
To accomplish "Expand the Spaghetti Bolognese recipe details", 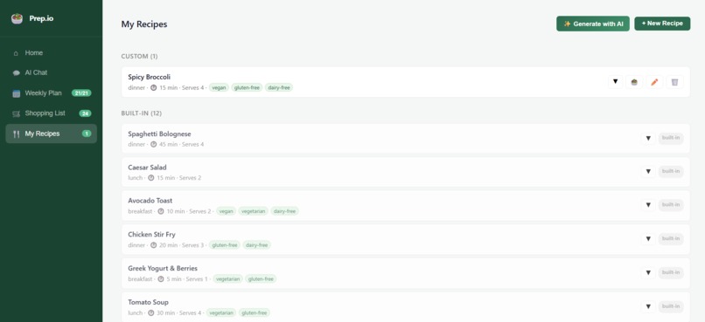I will click(648, 138).
